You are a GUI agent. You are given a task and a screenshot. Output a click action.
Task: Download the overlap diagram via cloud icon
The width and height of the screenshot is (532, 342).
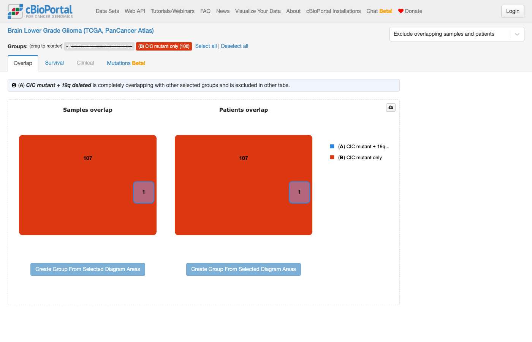tap(391, 108)
